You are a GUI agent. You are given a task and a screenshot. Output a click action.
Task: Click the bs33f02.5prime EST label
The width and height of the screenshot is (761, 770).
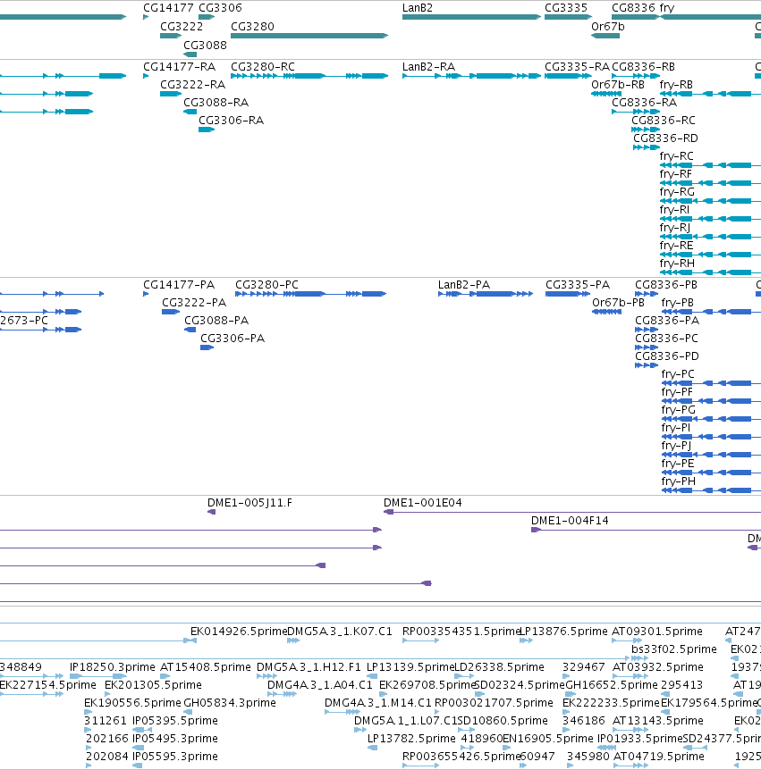tap(674, 649)
